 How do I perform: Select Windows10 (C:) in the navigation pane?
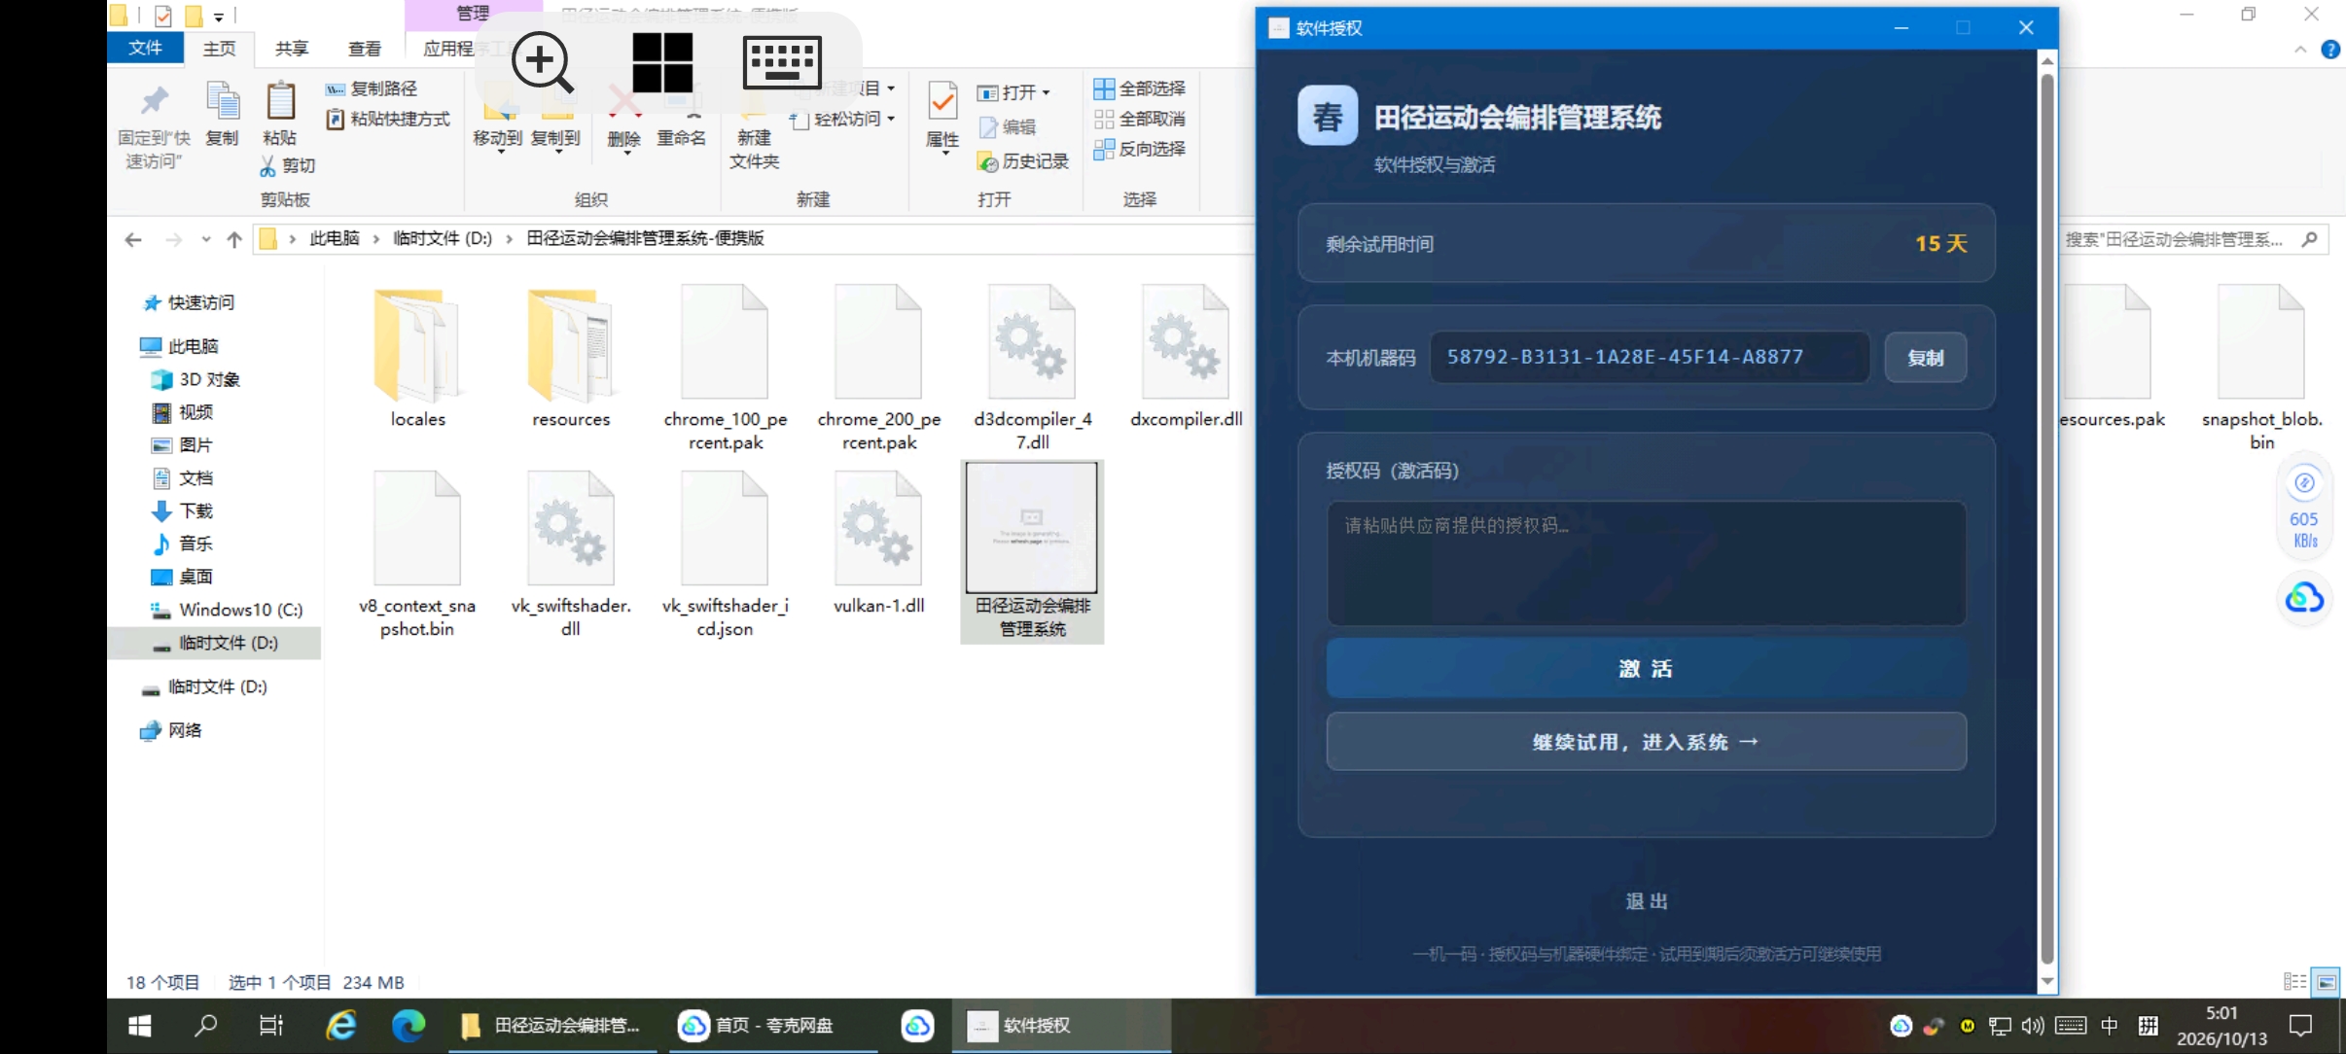pos(228,610)
